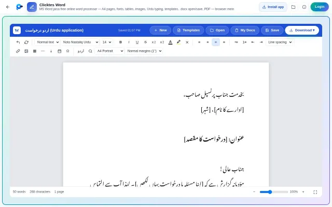Insert the date with calendar icon
Image resolution: width=332 pixels, height=207 pixels.
pos(60,51)
